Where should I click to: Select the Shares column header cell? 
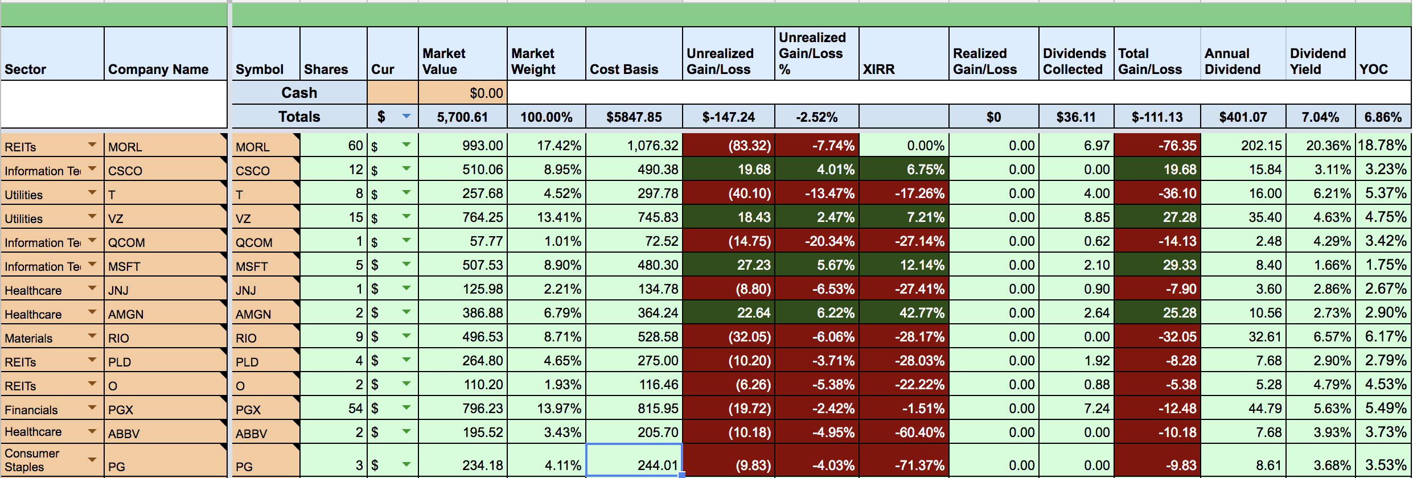pyautogui.click(x=334, y=53)
